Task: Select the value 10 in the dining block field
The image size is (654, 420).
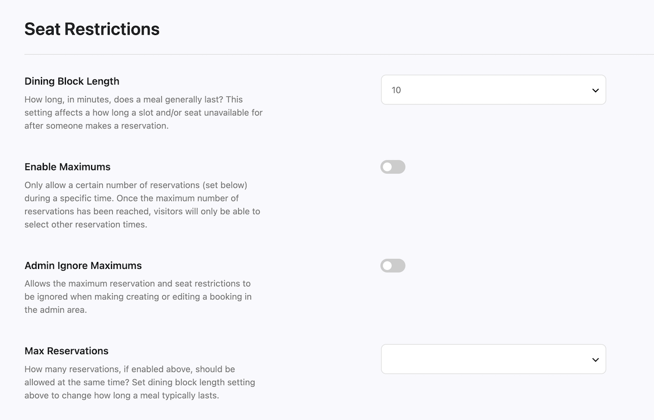Action: [396, 90]
